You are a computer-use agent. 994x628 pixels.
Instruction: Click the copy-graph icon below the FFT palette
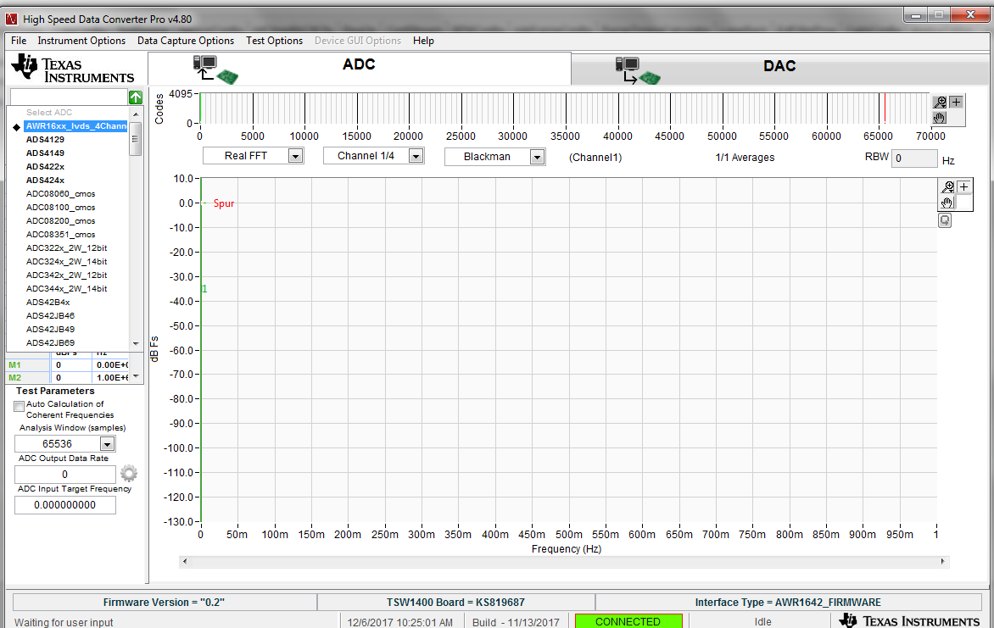pos(945,220)
